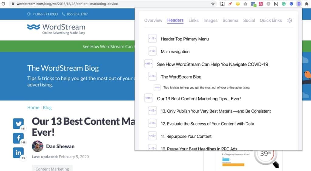Open author Dan Shewan's name link
The height and width of the screenshot is (171, 311).
tap(60, 146)
